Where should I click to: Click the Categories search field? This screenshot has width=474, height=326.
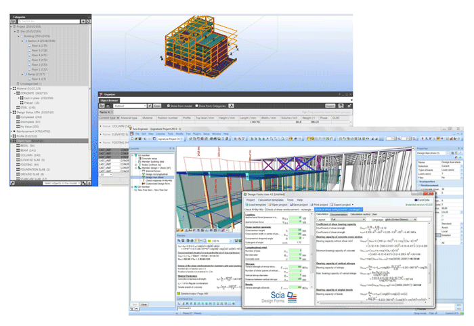[x=47, y=20]
